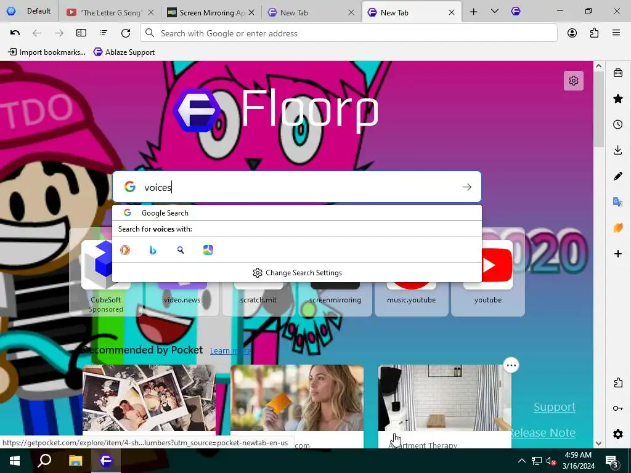Open History clock in the sidebar
Viewport: 631px width, 473px height.
pos(617,124)
